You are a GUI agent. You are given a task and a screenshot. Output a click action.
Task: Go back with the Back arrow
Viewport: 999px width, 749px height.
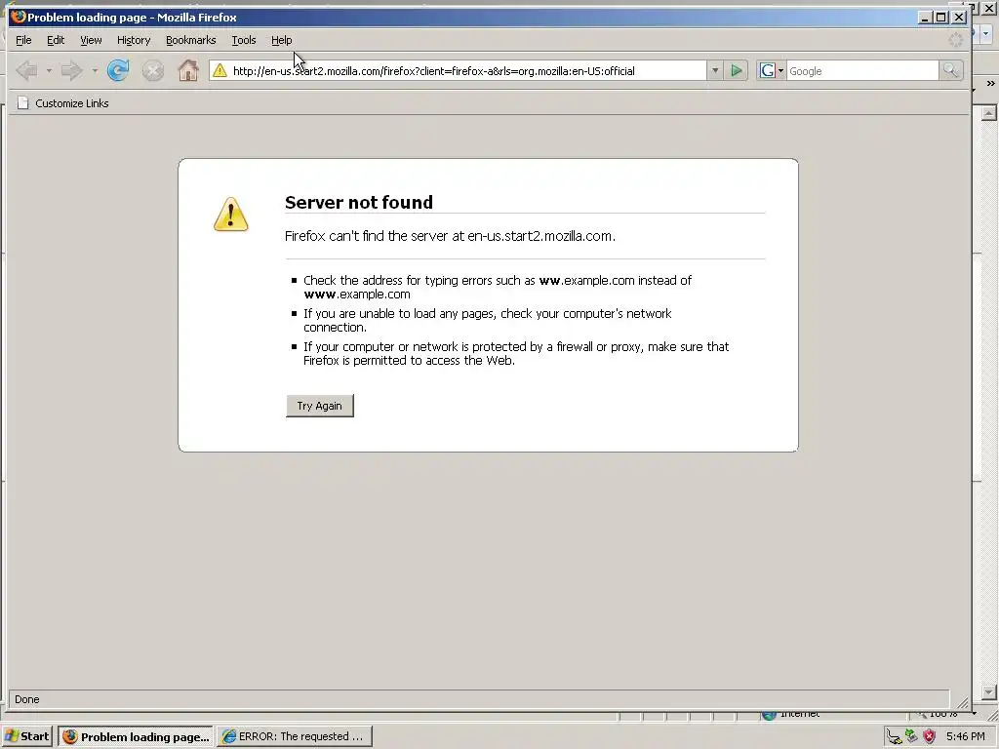26,70
